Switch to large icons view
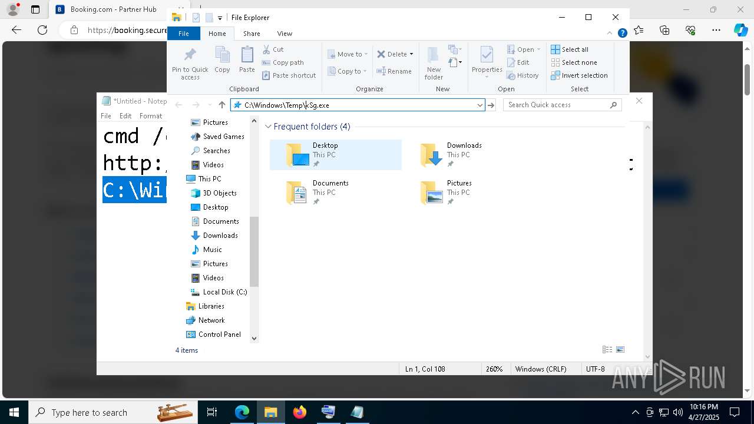Image resolution: width=754 pixels, height=424 pixels. pos(620,350)
